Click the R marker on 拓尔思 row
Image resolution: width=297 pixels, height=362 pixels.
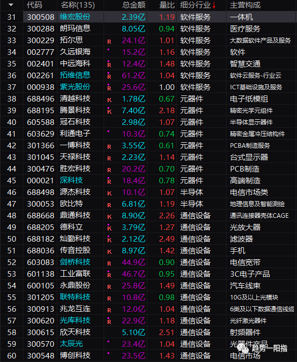point(109,42)
